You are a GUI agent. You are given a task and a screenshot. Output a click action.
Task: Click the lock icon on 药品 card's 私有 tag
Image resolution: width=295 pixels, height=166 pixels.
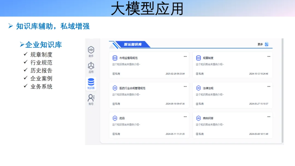[x=113, y=134]
